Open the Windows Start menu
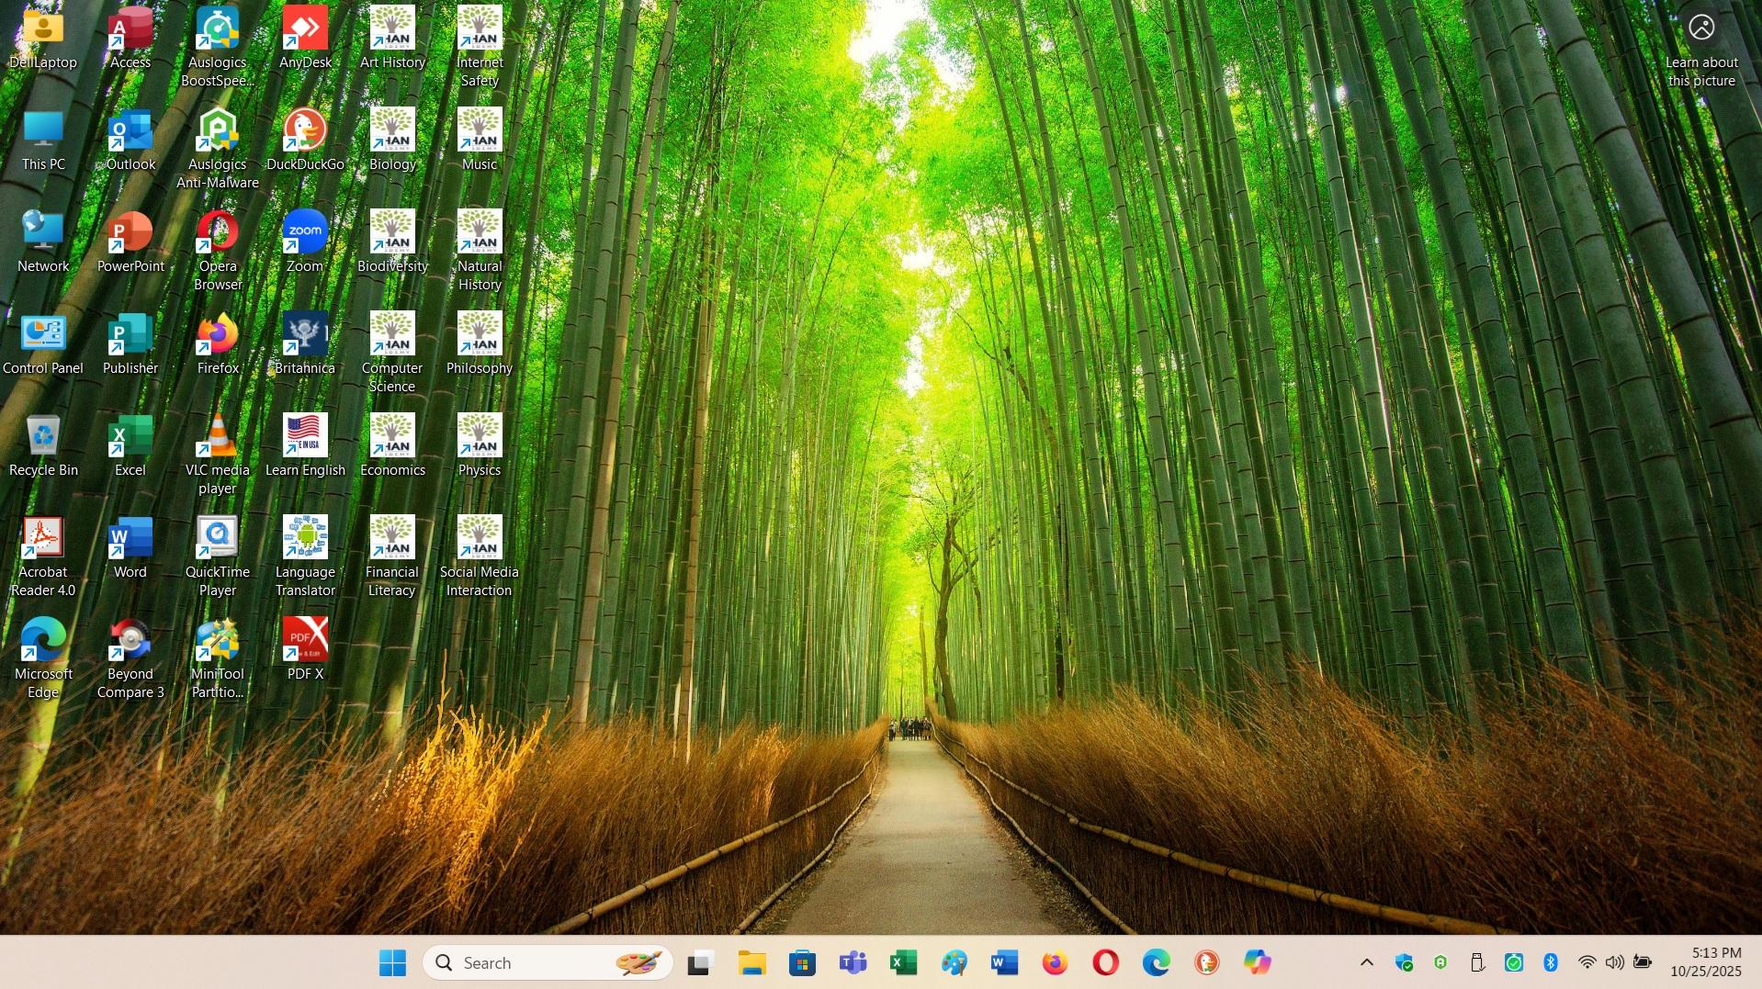 click(392, 962)
